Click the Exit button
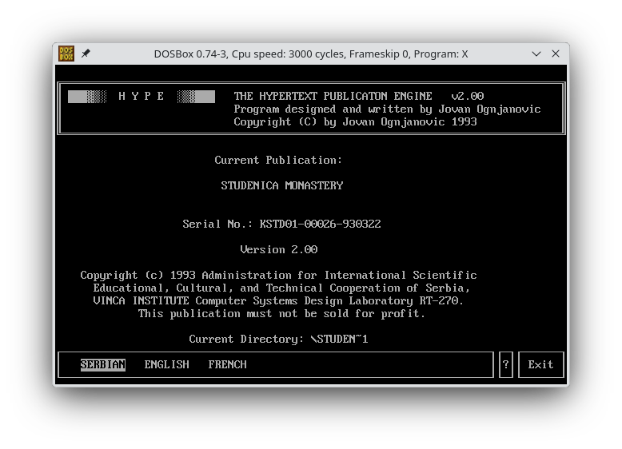The width and height of the screenshot is (622, 449). [x=540, y=364]
